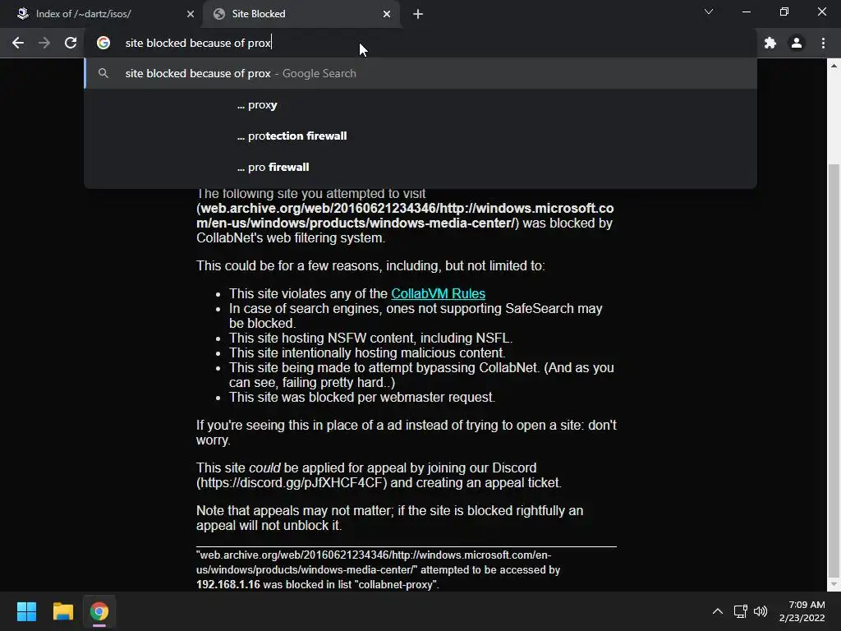
Task: Reload the current page
Action: click(71, 43)
